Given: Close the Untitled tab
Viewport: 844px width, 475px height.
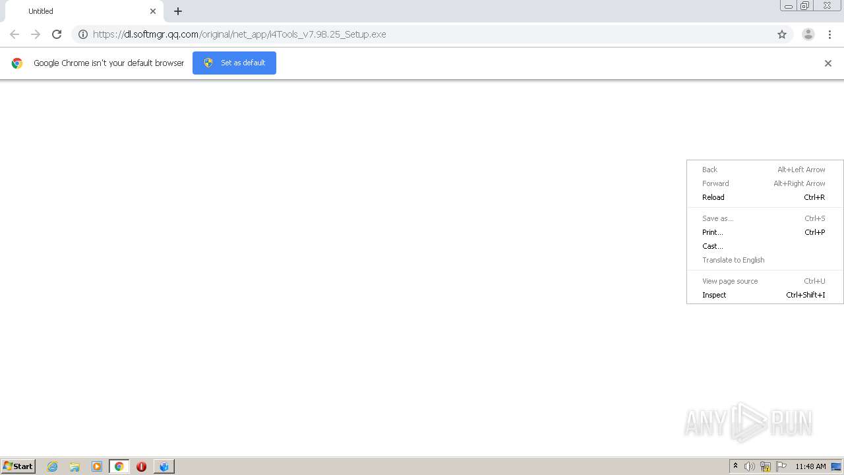Looking at the screenshot, I should (153, 11).
